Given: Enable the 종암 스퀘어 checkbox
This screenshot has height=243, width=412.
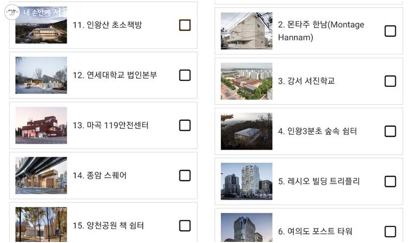Looking at the screenshot, I should [185, 175].
